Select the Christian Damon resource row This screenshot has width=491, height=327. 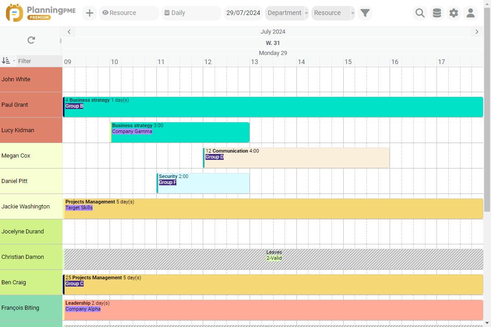point(31,257)
